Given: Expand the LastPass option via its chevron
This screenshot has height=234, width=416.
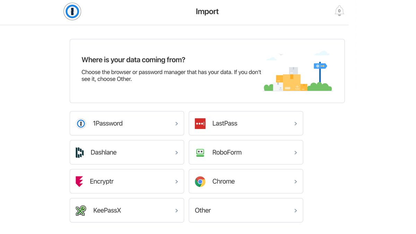Looking at the screenshot, I should pyautogui.click(x=296, y=123).
